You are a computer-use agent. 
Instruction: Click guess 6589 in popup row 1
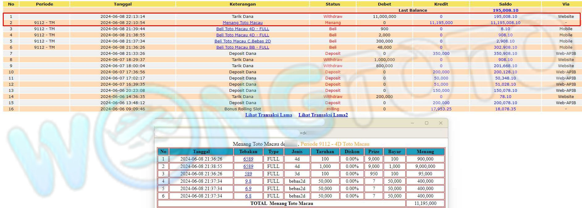click(x=248, y=159)
